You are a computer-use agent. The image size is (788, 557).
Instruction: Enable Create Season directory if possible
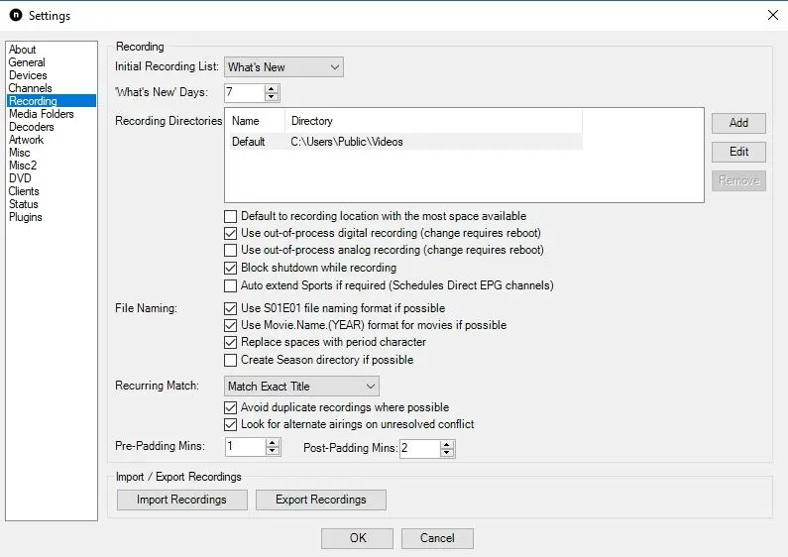(x=230, y=361)
